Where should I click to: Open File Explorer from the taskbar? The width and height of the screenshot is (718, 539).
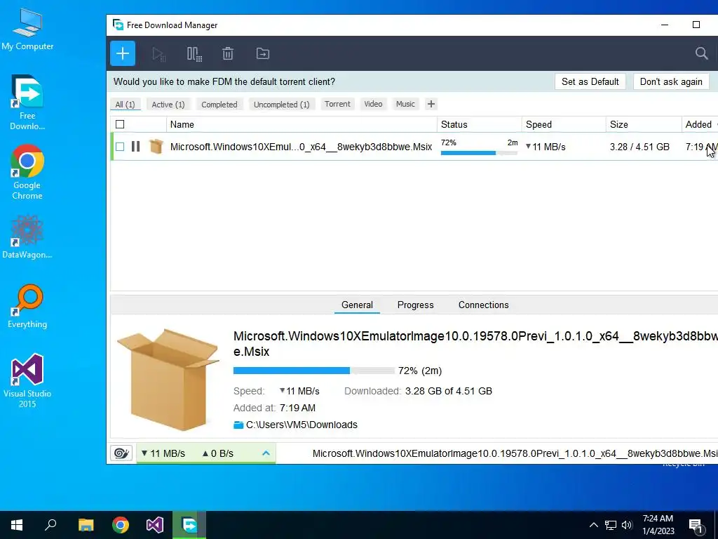click(x=86, y=525)
